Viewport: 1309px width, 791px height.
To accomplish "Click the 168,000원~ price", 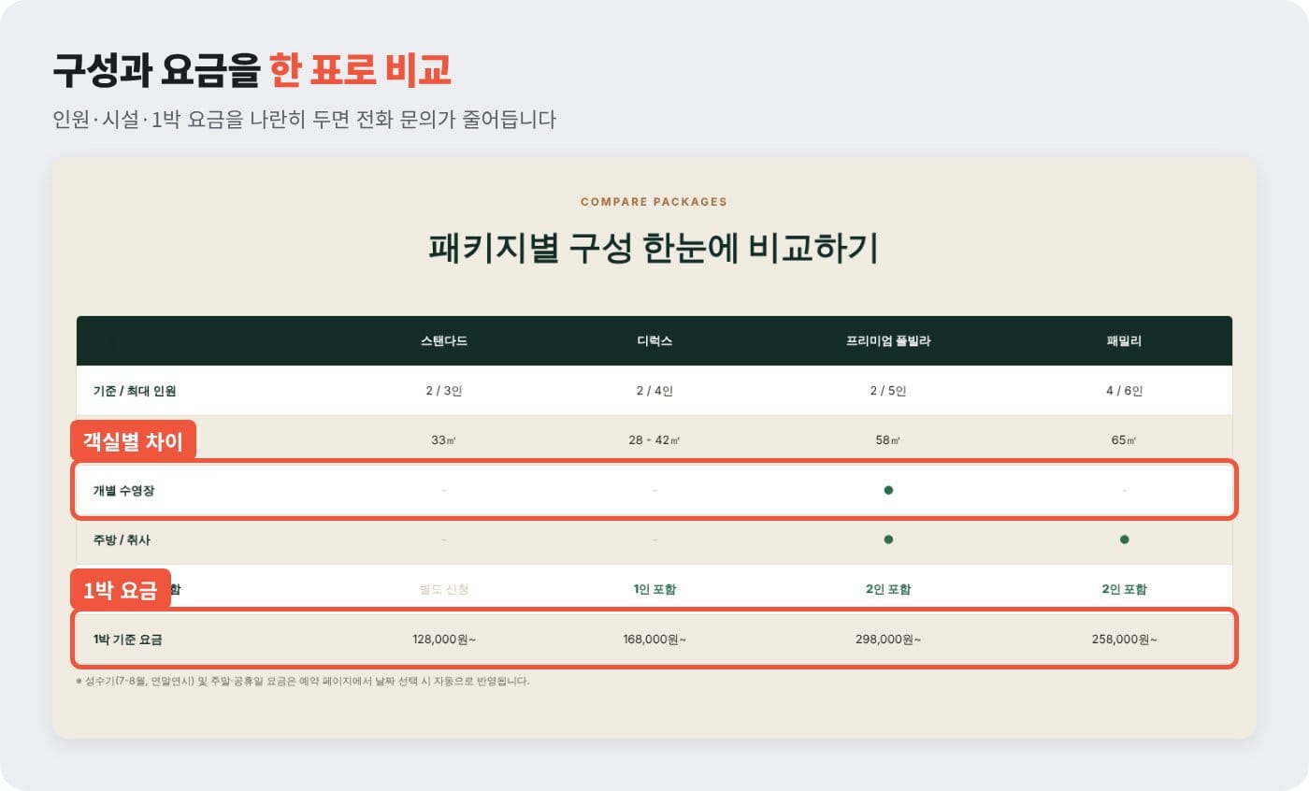I will [x=654, y=640].
